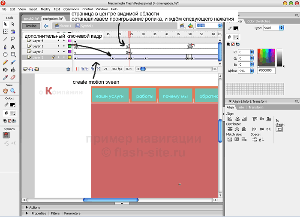Select the Brush tool
Screen dimensions: 300x217
13,62
